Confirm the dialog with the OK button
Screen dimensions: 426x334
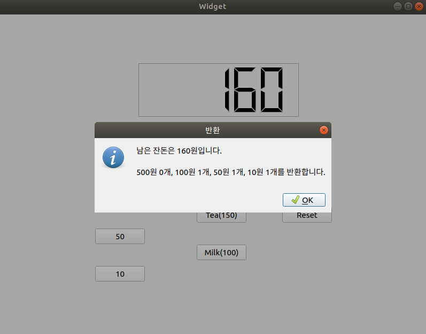(304, 200)
